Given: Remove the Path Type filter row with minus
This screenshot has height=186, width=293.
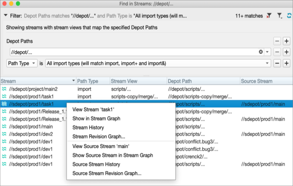Looking at the screenshot, I should (x=277, y=64).
